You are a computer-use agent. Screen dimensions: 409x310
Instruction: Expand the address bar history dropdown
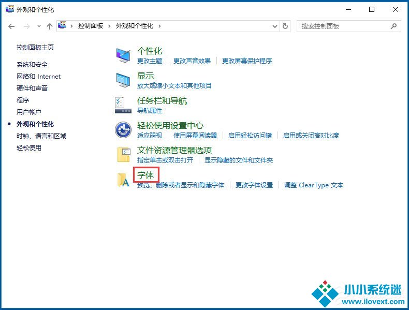[275, 26]
